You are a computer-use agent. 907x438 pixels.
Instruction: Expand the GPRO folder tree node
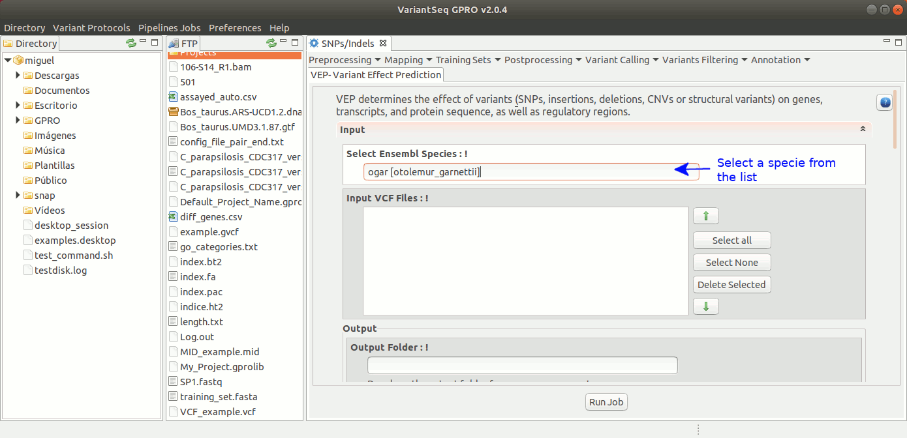(x=18, y=121)
